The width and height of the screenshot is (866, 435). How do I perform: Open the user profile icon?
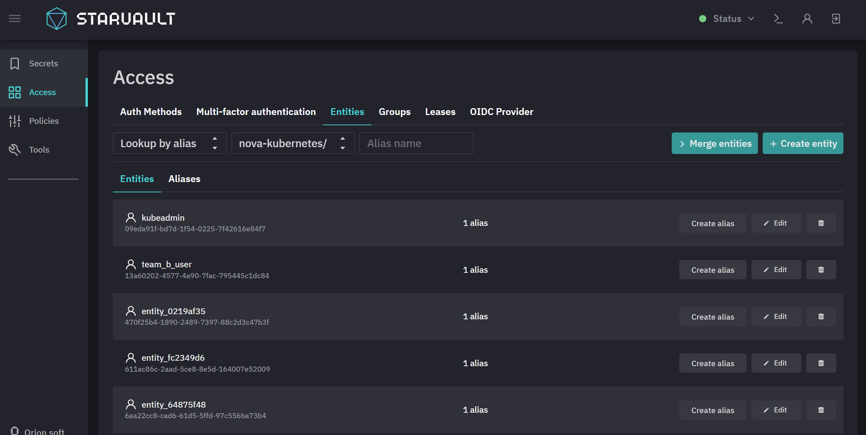point(807,18)
